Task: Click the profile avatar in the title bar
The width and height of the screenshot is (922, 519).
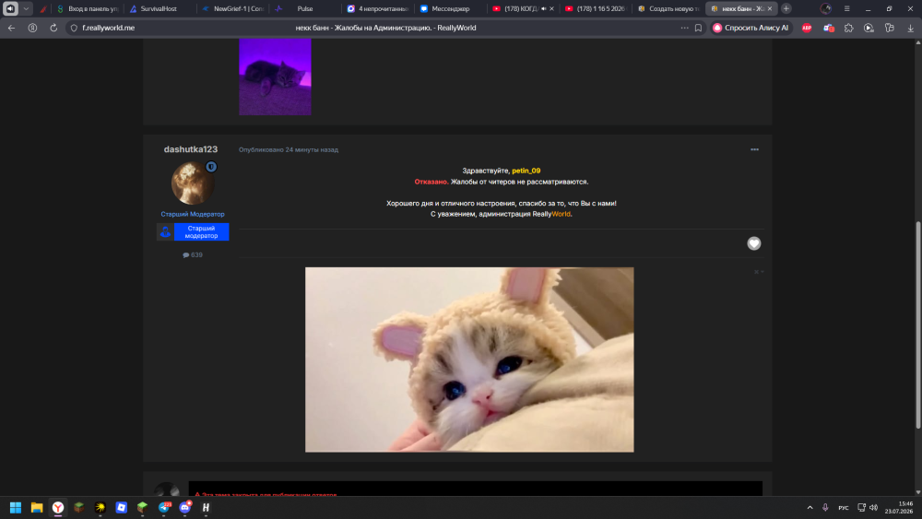Action: (x=825, y=9)
